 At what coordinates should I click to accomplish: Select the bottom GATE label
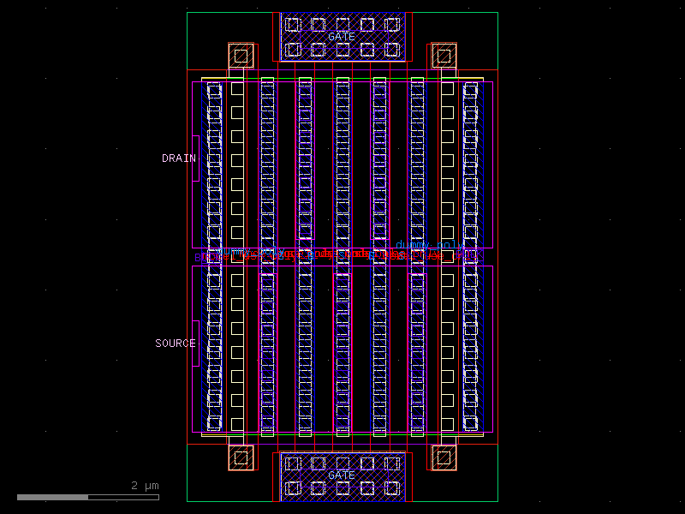(x=341, y=474)
